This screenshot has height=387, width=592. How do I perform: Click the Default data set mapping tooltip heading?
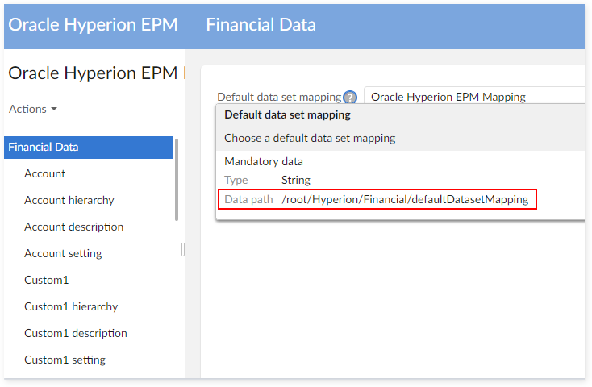point(287,114)
